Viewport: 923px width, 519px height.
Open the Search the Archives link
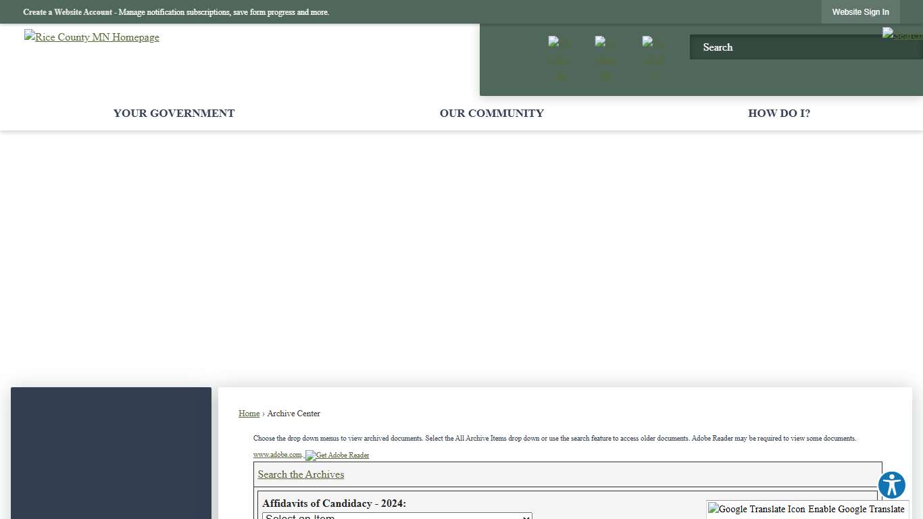tap(301, 474)
